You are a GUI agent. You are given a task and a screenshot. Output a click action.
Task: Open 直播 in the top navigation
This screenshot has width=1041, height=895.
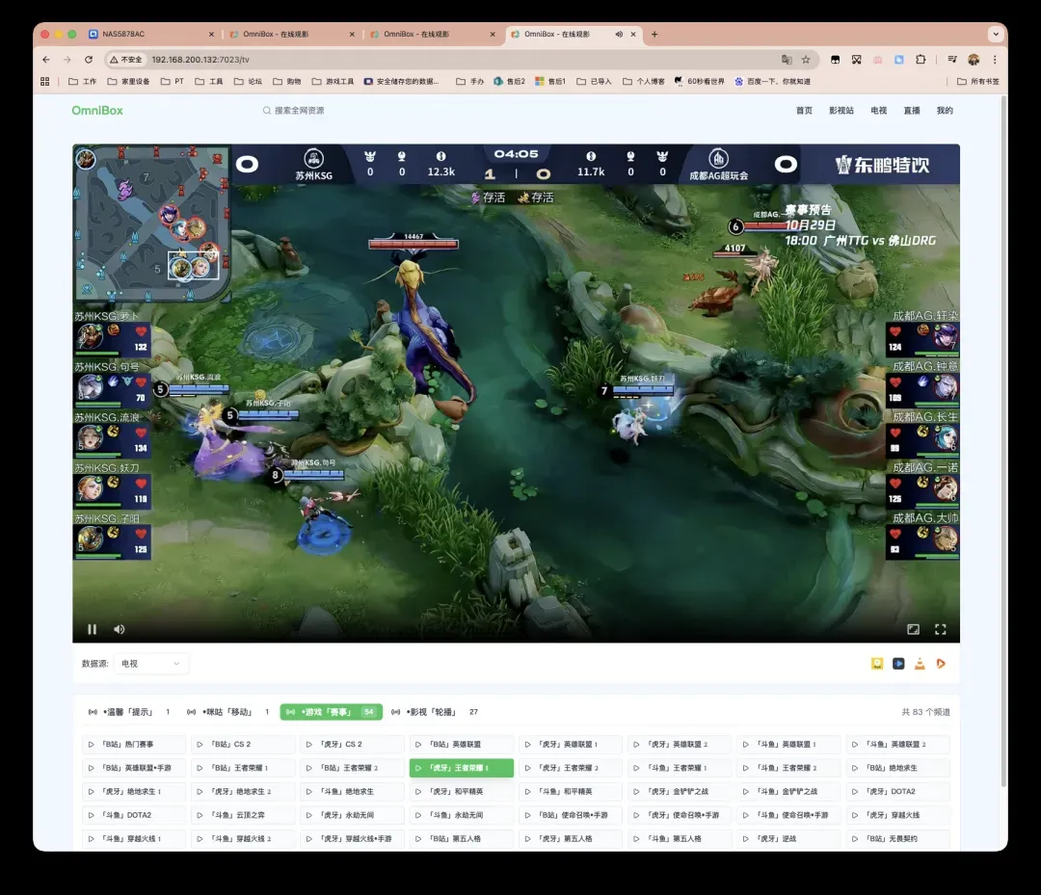coord(911,111)
